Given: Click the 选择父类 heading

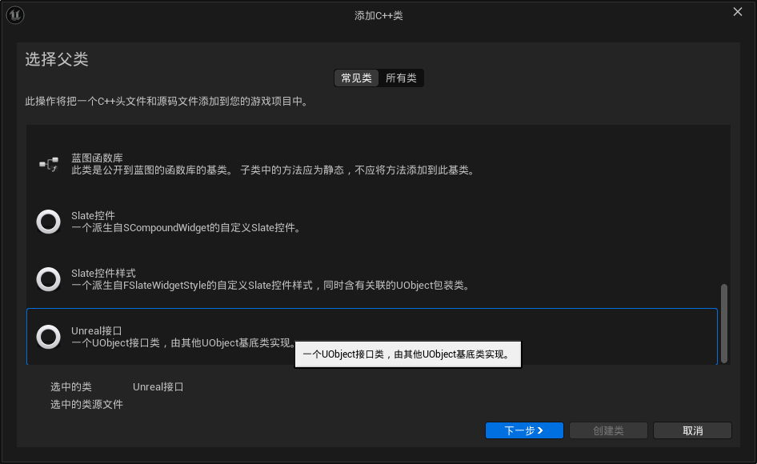Looking at the screenshot, I should (x=57, y=59).
